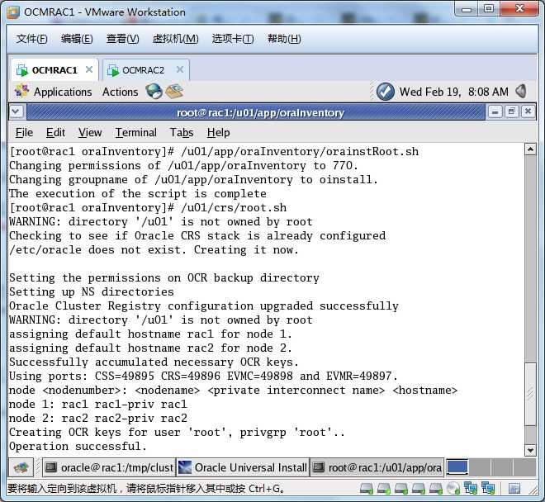Switch to Oracle Universal Install taskbar window
545x502 pixels.
[243, 467]
